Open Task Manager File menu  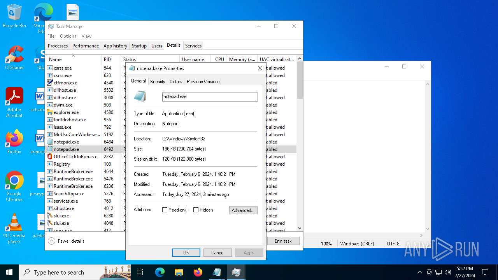coord(51,36)
